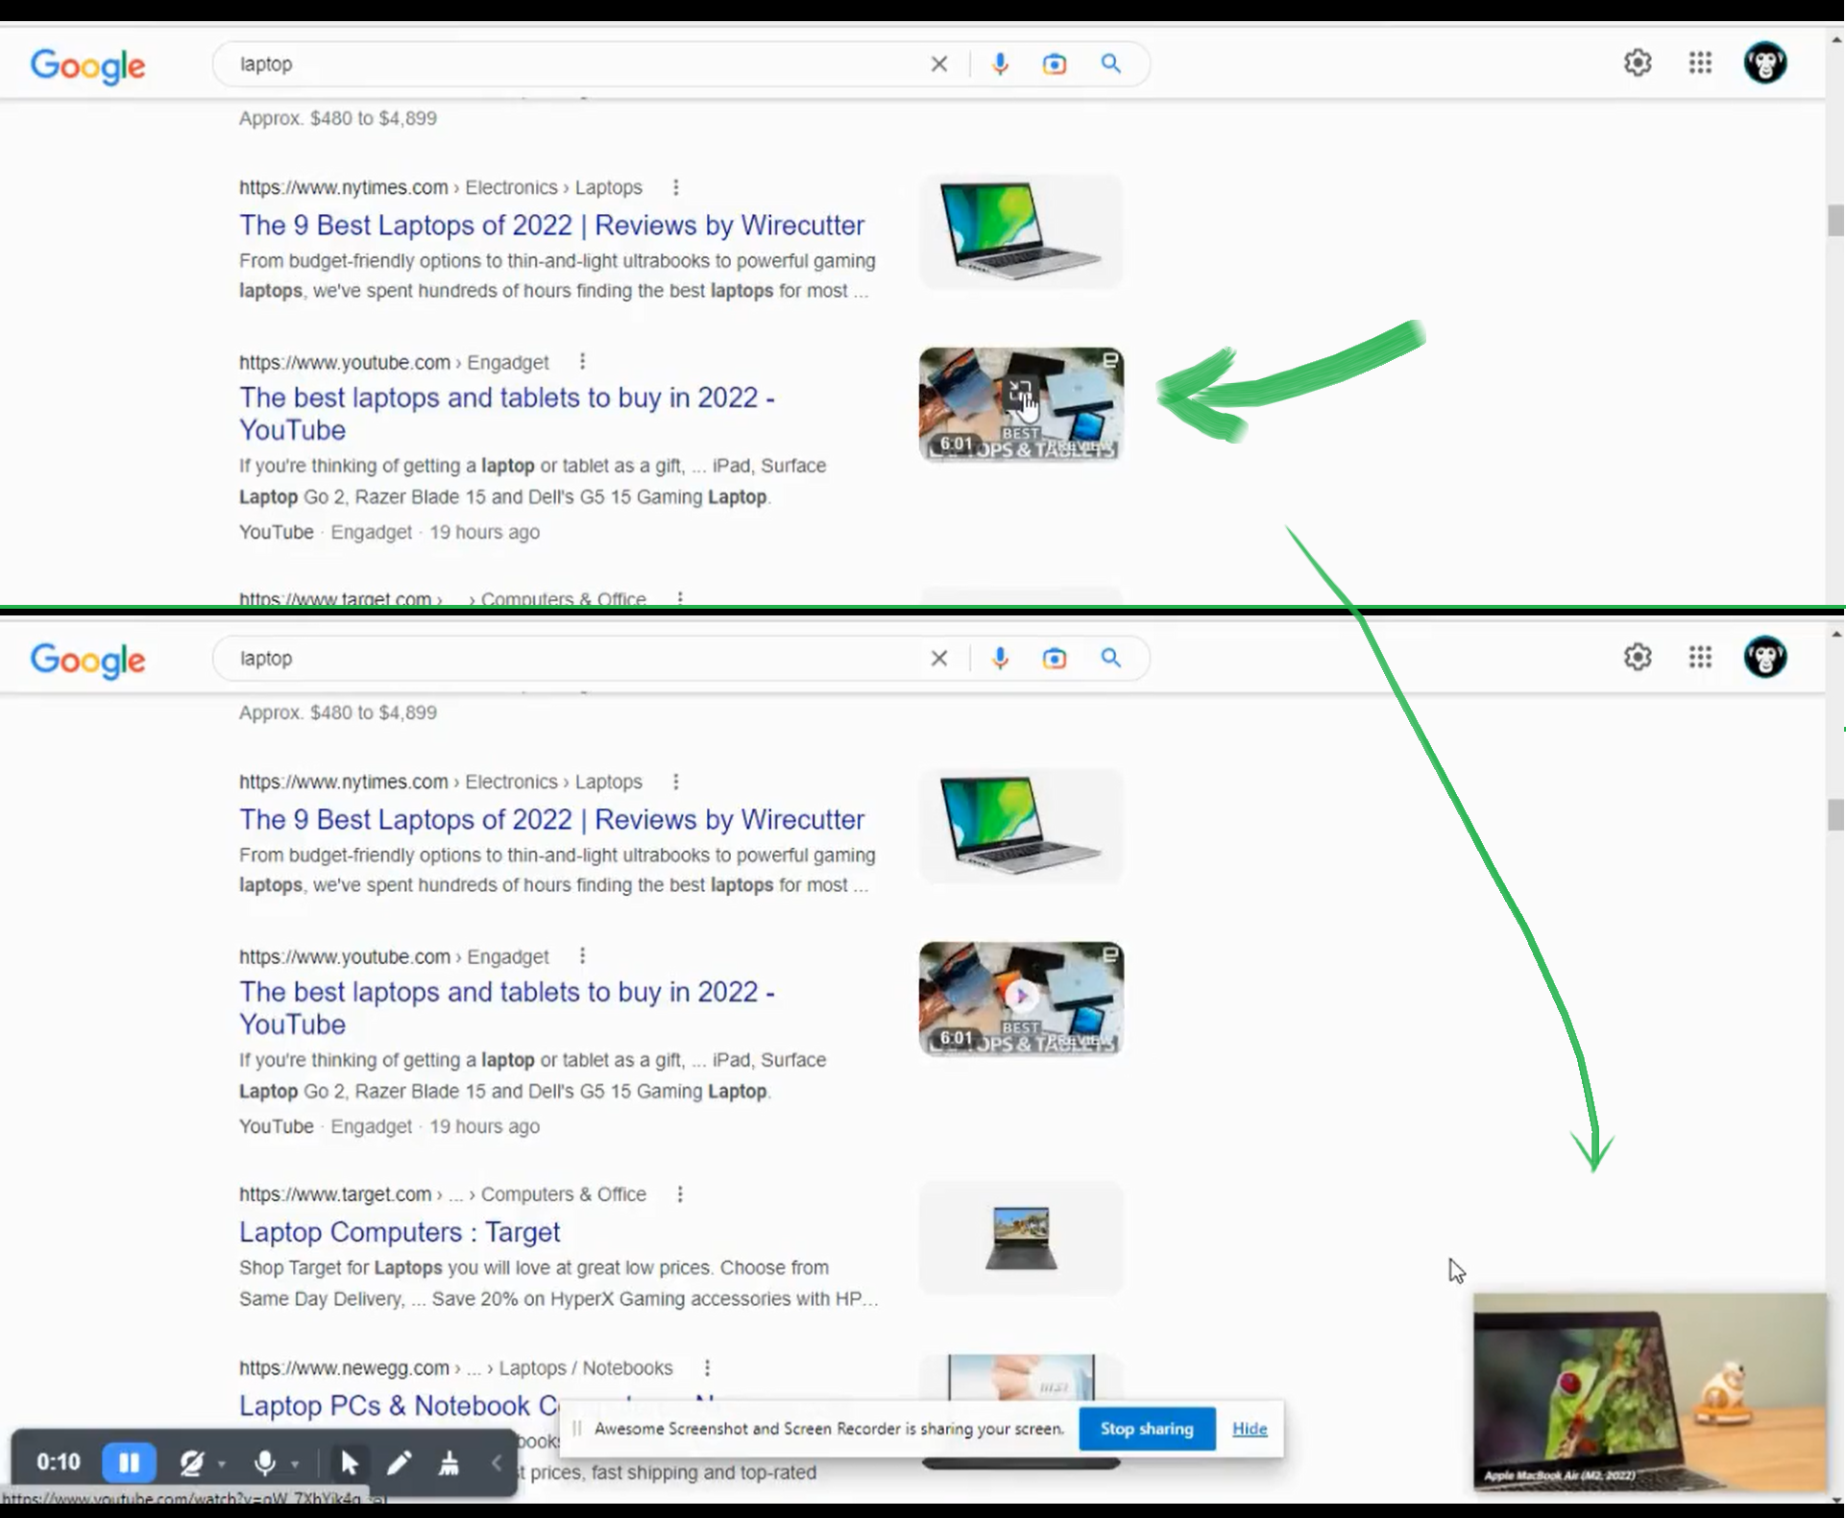
Task: Open the microphone options dropdown arrow
Action: [295, 1464]
